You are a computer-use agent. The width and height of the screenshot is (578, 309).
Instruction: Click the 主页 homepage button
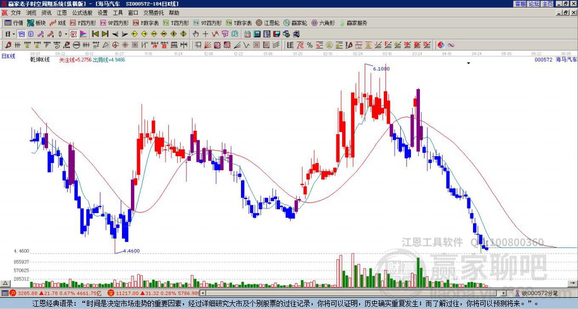click(547, 4)
